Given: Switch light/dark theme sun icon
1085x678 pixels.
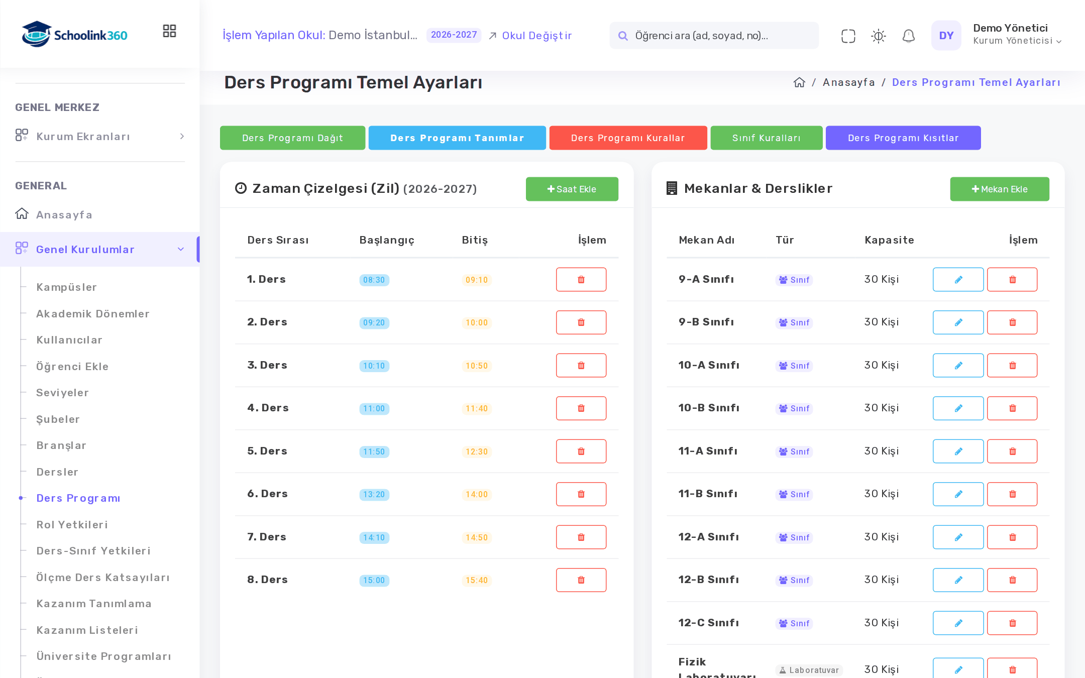Looking at the screenshot, I should pyautogui.click(x=878, y=36).
